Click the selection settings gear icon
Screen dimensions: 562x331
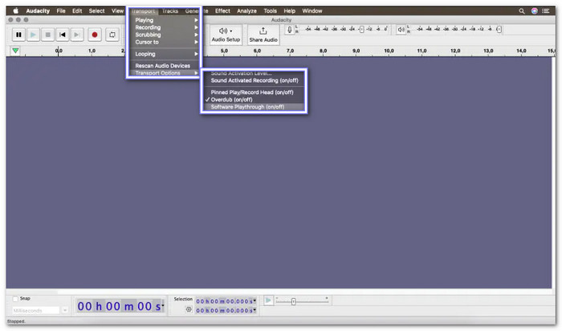[189, 309]
